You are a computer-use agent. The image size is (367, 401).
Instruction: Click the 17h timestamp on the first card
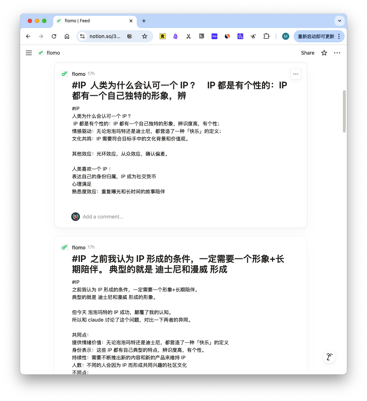pos(91,74)
